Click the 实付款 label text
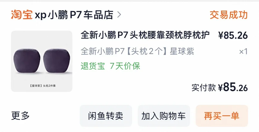This screenshot has width=259, height=132. pyautogui.click(x=204, y=88)
